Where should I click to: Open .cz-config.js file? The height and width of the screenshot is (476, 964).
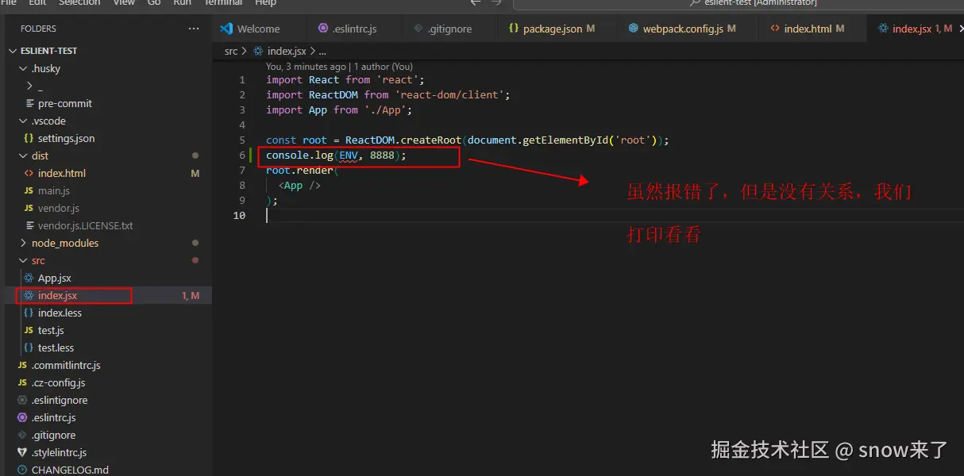58,382
